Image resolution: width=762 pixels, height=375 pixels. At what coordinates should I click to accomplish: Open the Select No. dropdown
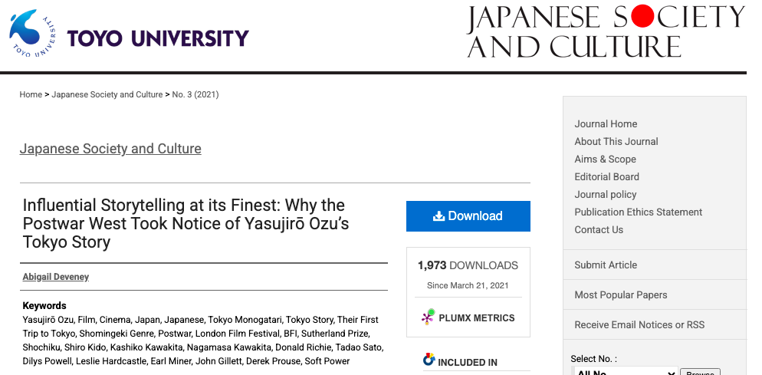tap(625, 373)
